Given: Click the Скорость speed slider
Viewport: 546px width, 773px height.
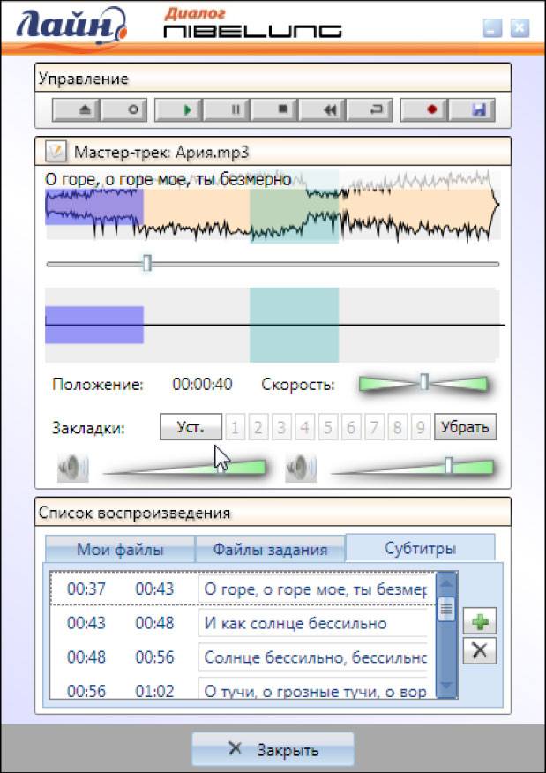Looking at the screenshot, I should point(423,383).
